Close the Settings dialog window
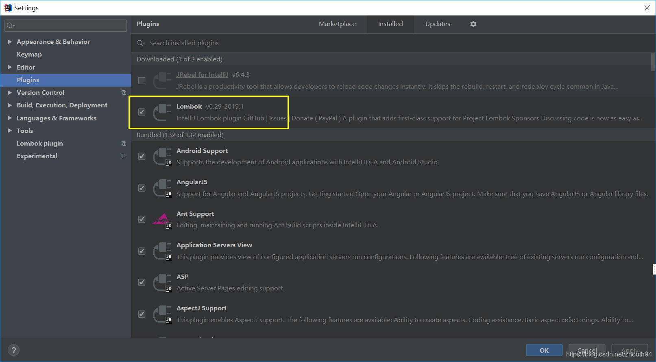 click(647, 8)
